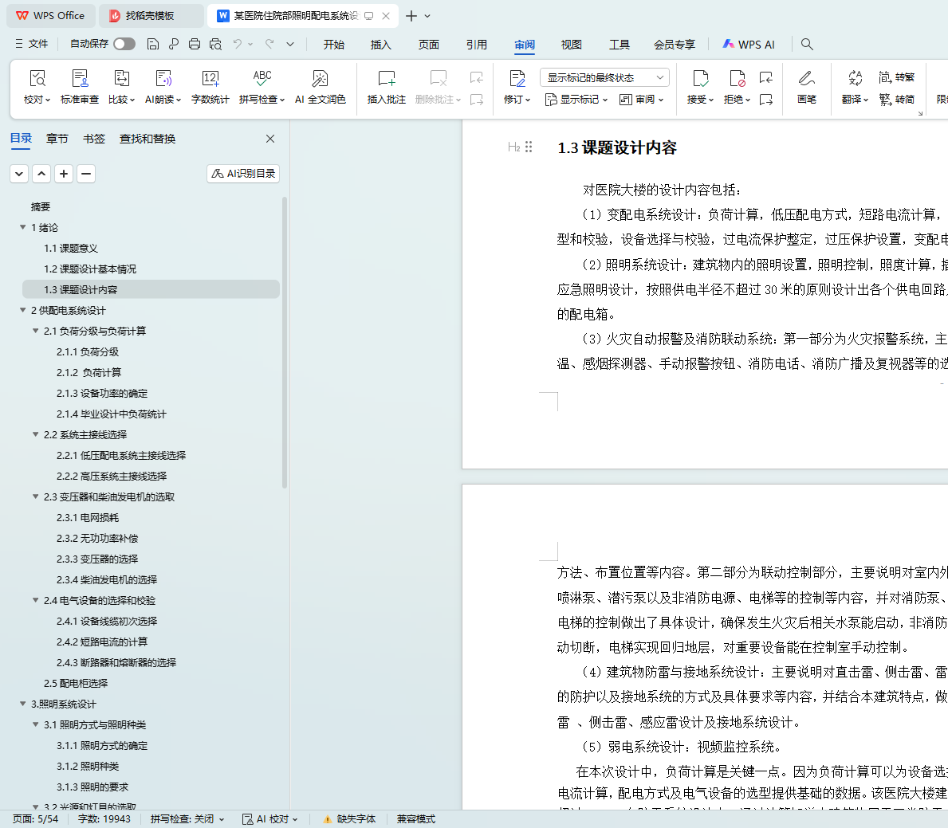Click the print icon in quick access toolbar

195,45
